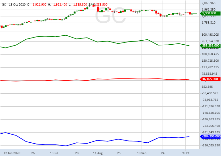221x156 pixels.
Task: Click the -73,933.755 axis label
Action: [x=210, y=100]
